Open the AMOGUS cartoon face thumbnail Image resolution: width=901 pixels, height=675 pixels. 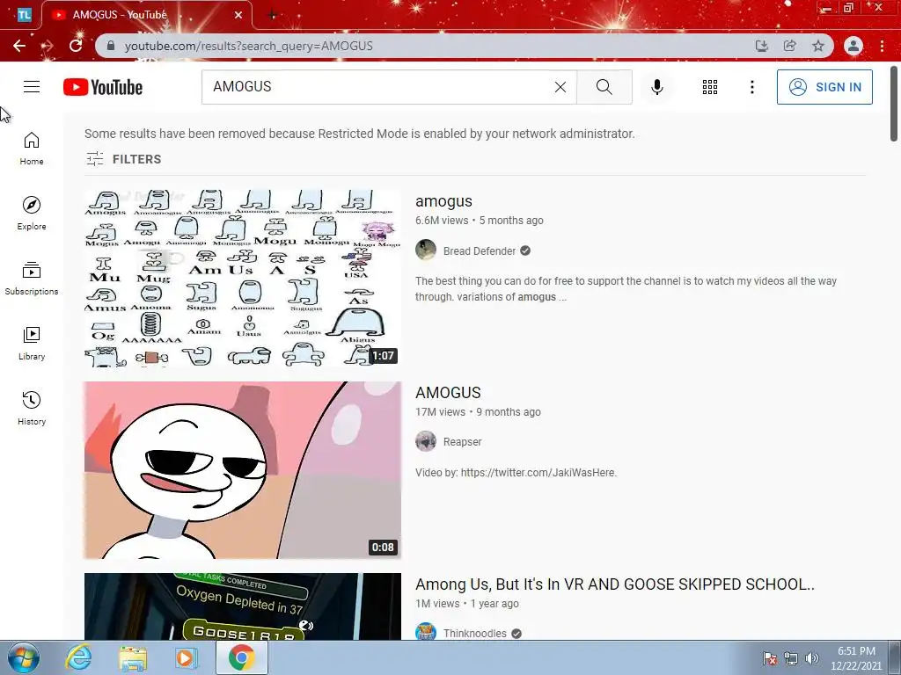coord(243,470)
